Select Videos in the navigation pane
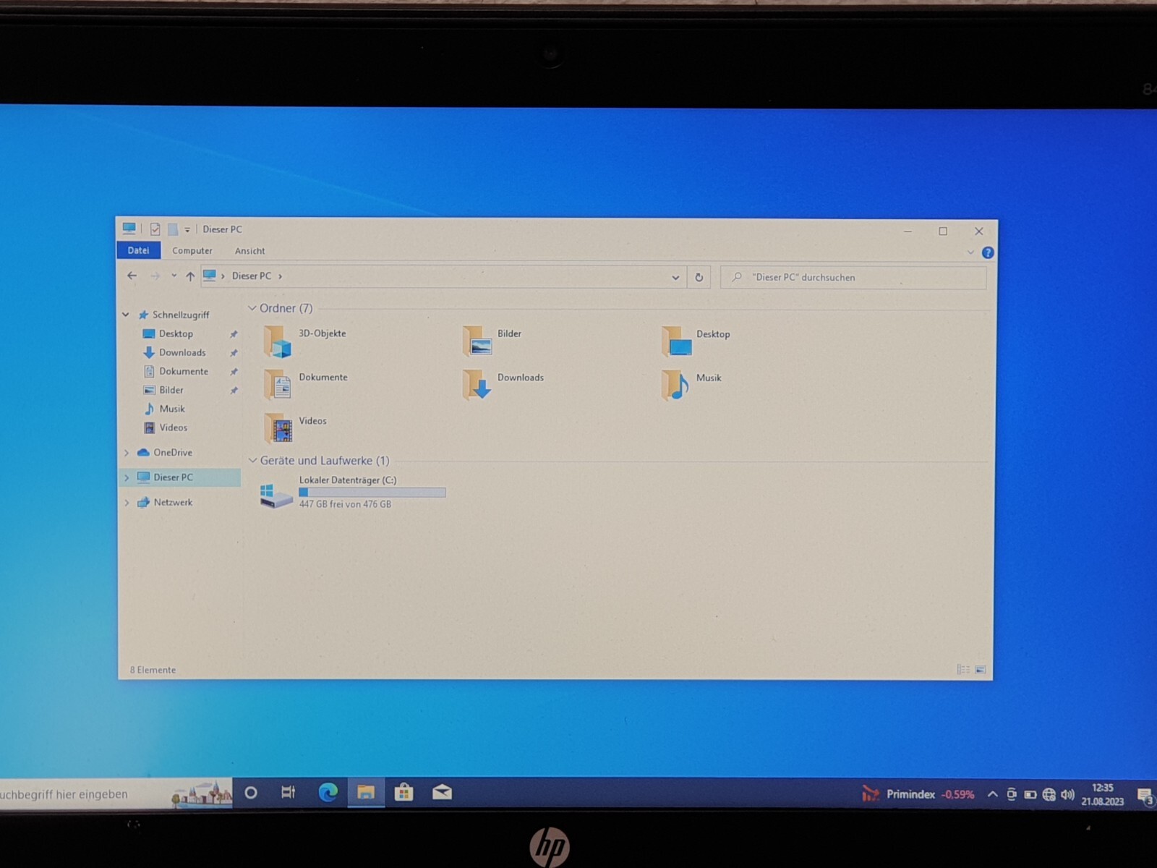1157x868 pixels. (x=173, y=427)
